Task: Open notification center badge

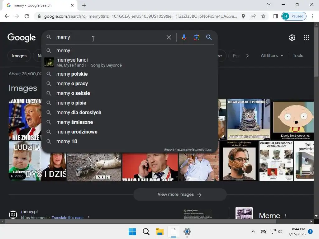Action: click(x=310, y=232)
